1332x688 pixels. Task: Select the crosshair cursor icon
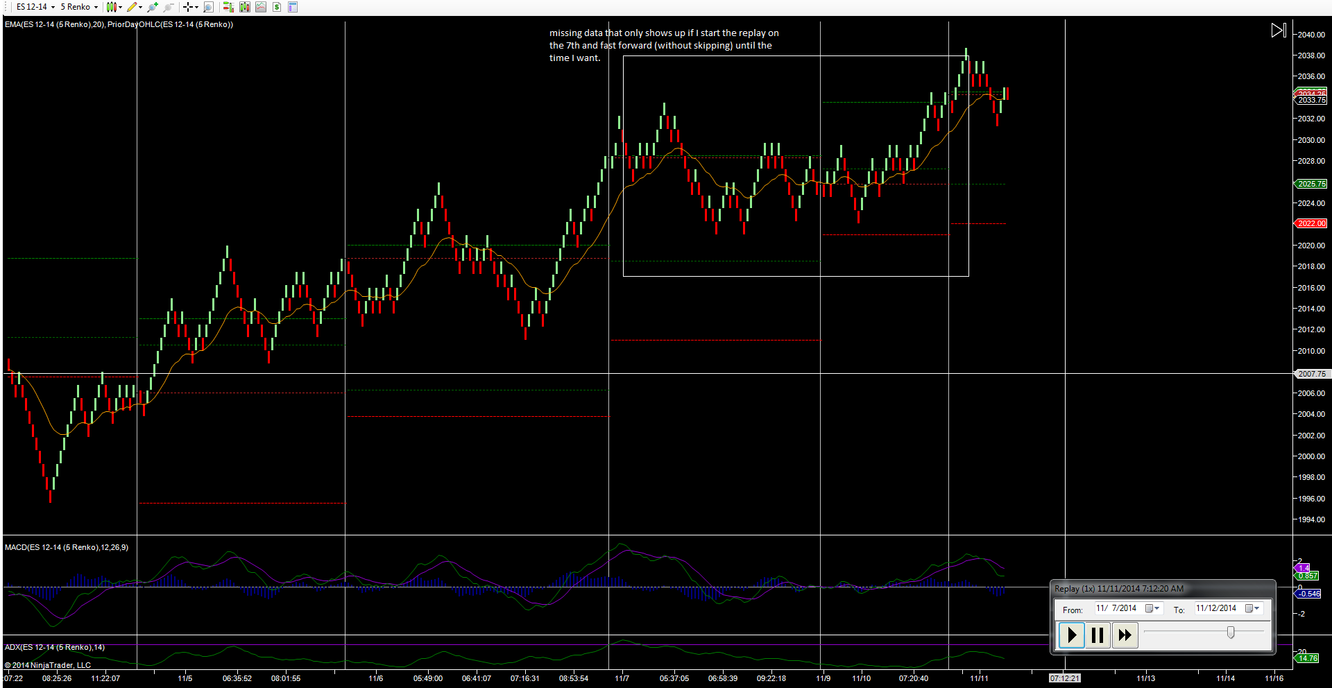(188, 7)
